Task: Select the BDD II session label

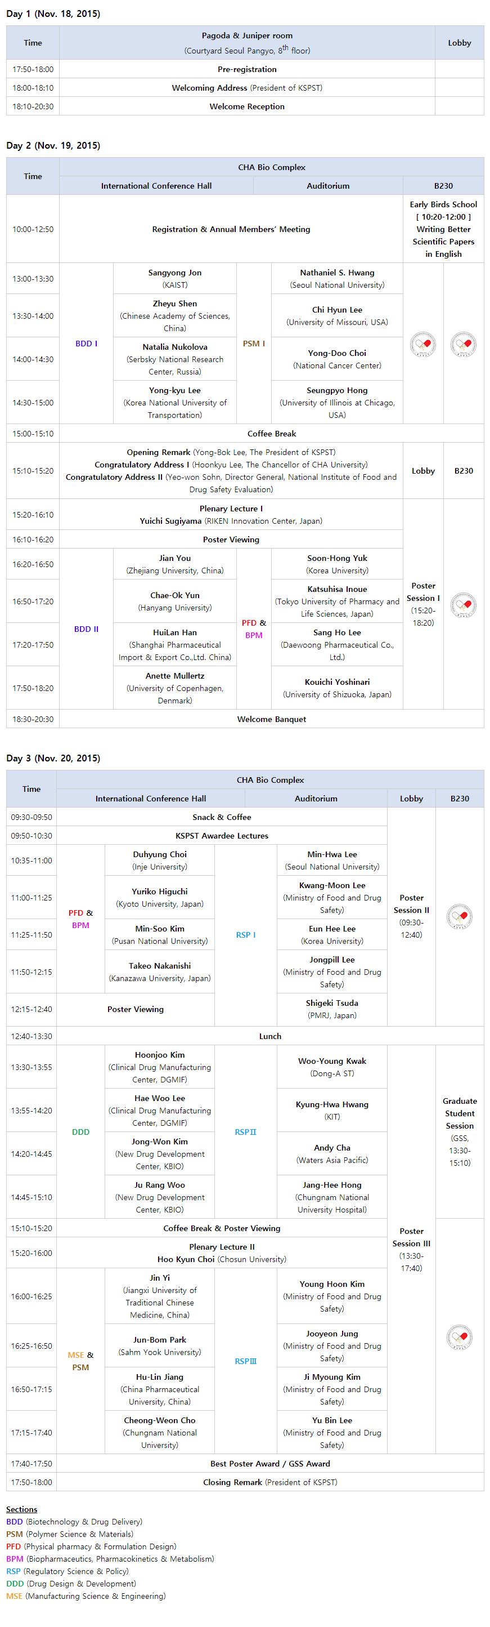Action: point(87,629)
